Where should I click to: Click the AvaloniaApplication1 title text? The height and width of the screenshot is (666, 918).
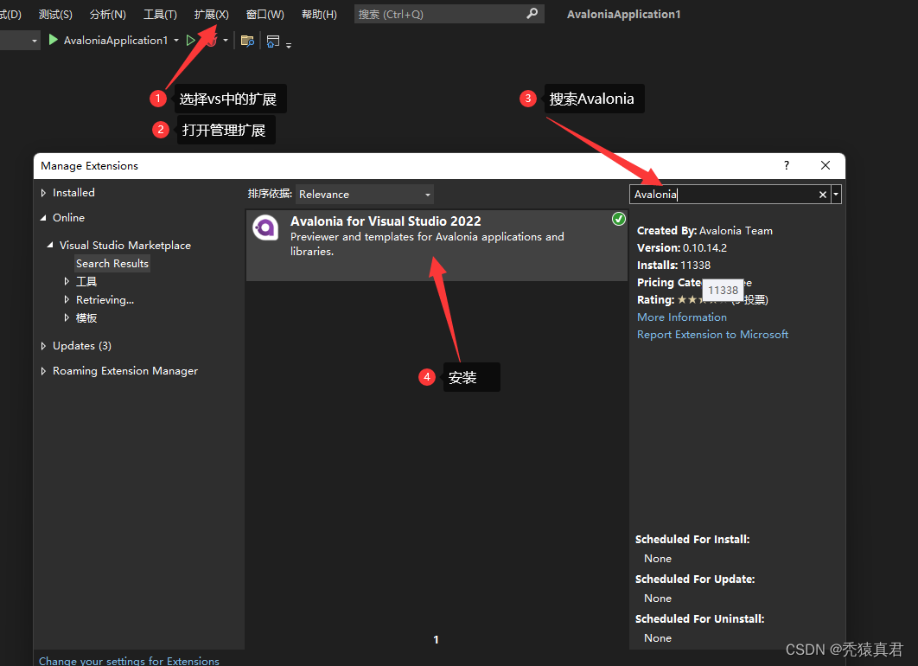point(623,14)
